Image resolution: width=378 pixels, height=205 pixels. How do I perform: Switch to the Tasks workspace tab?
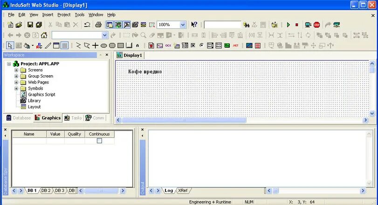click(73, 118)
